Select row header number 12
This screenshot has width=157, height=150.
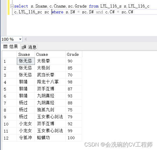[x=9, y=138]
